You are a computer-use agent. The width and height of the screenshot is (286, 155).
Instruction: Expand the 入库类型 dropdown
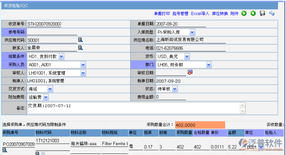[192, 32]
